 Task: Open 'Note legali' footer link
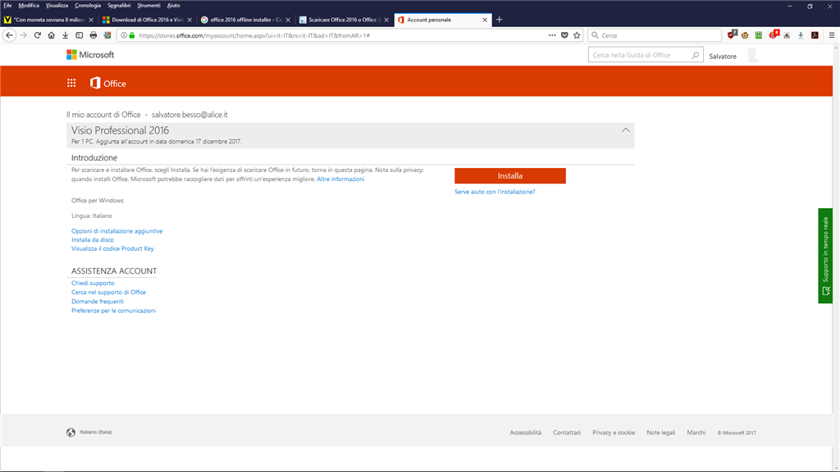coord(660,433)
